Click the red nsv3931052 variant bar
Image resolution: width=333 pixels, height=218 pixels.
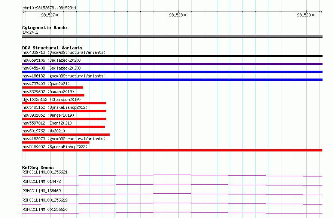(64, 119)
